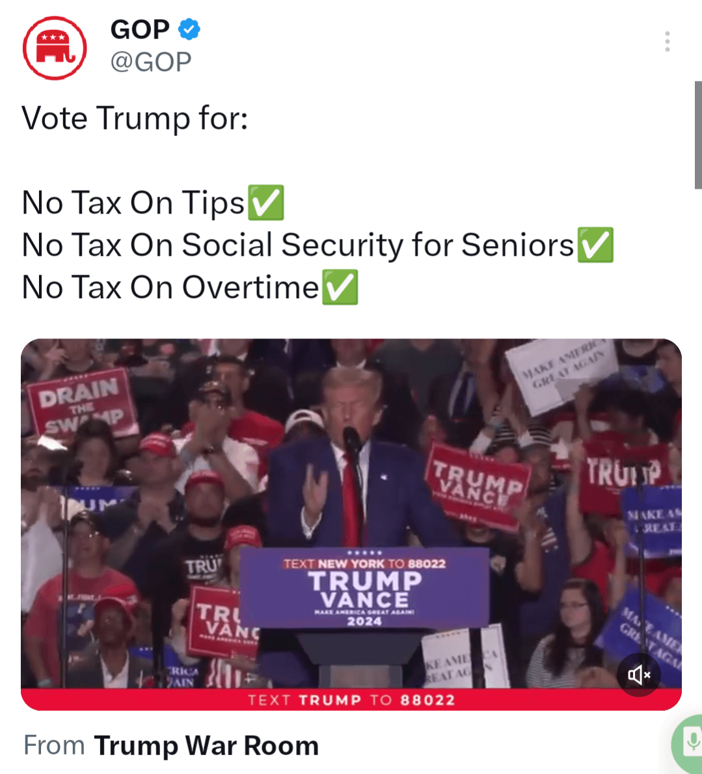Select the "Vote Trump for:" tweet text
Viewport: 702px width, 774px height.
(135, 118)
